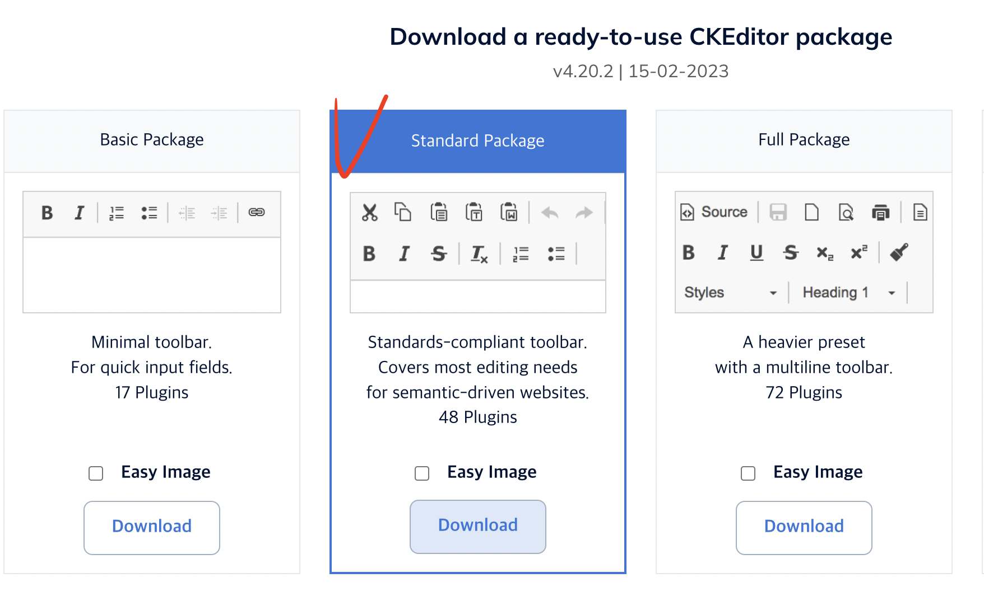Enable Easy Image checkbox for Full Package
This screenshot has height=601, width=984.
748,473
